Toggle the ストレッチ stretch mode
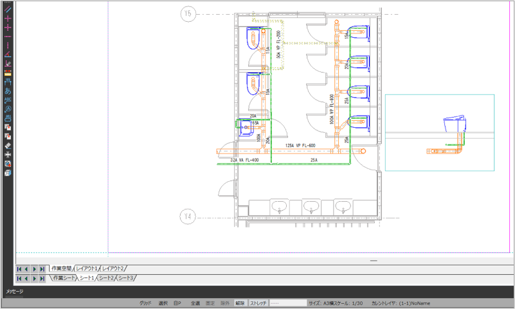Screen dimensions: 515x309 [258, 303]
